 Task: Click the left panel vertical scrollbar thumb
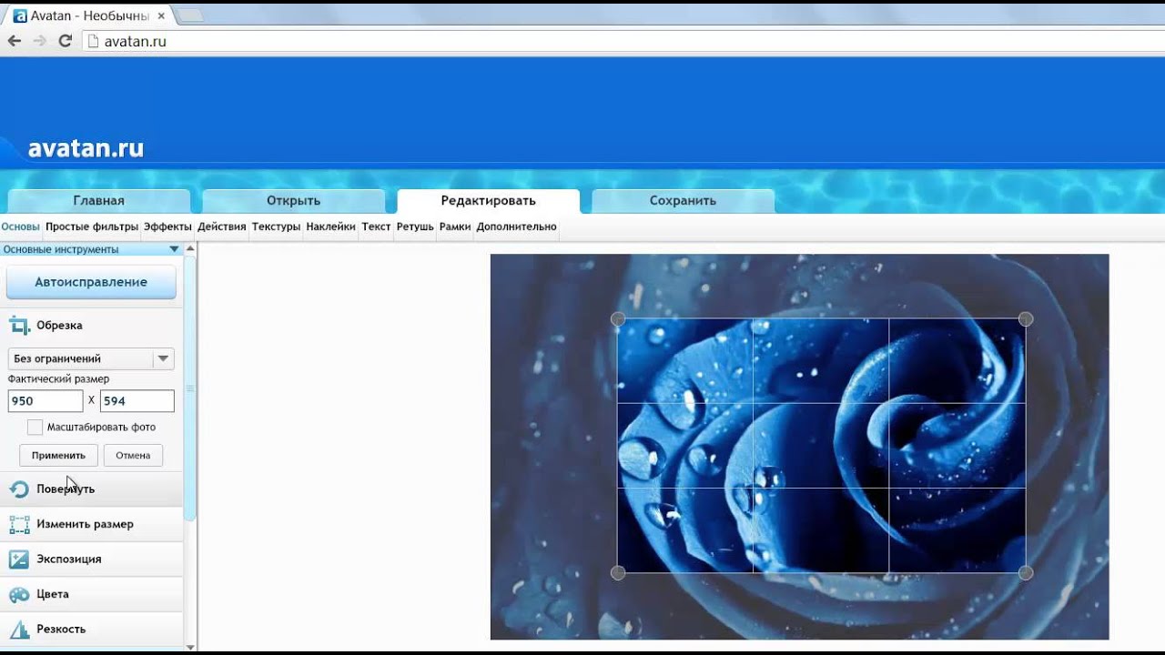click(190, 388)
